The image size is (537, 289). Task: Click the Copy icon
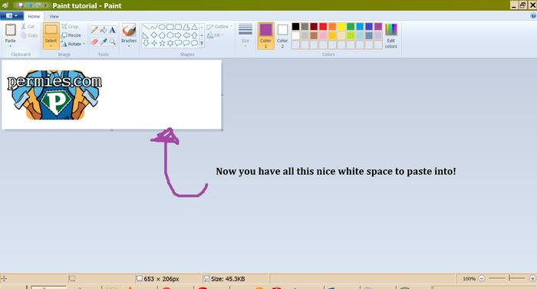[23, 35]
